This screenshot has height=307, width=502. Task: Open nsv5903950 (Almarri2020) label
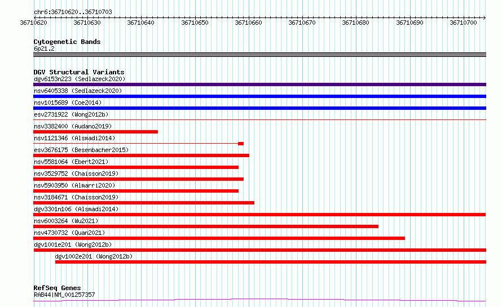[74, 185]
